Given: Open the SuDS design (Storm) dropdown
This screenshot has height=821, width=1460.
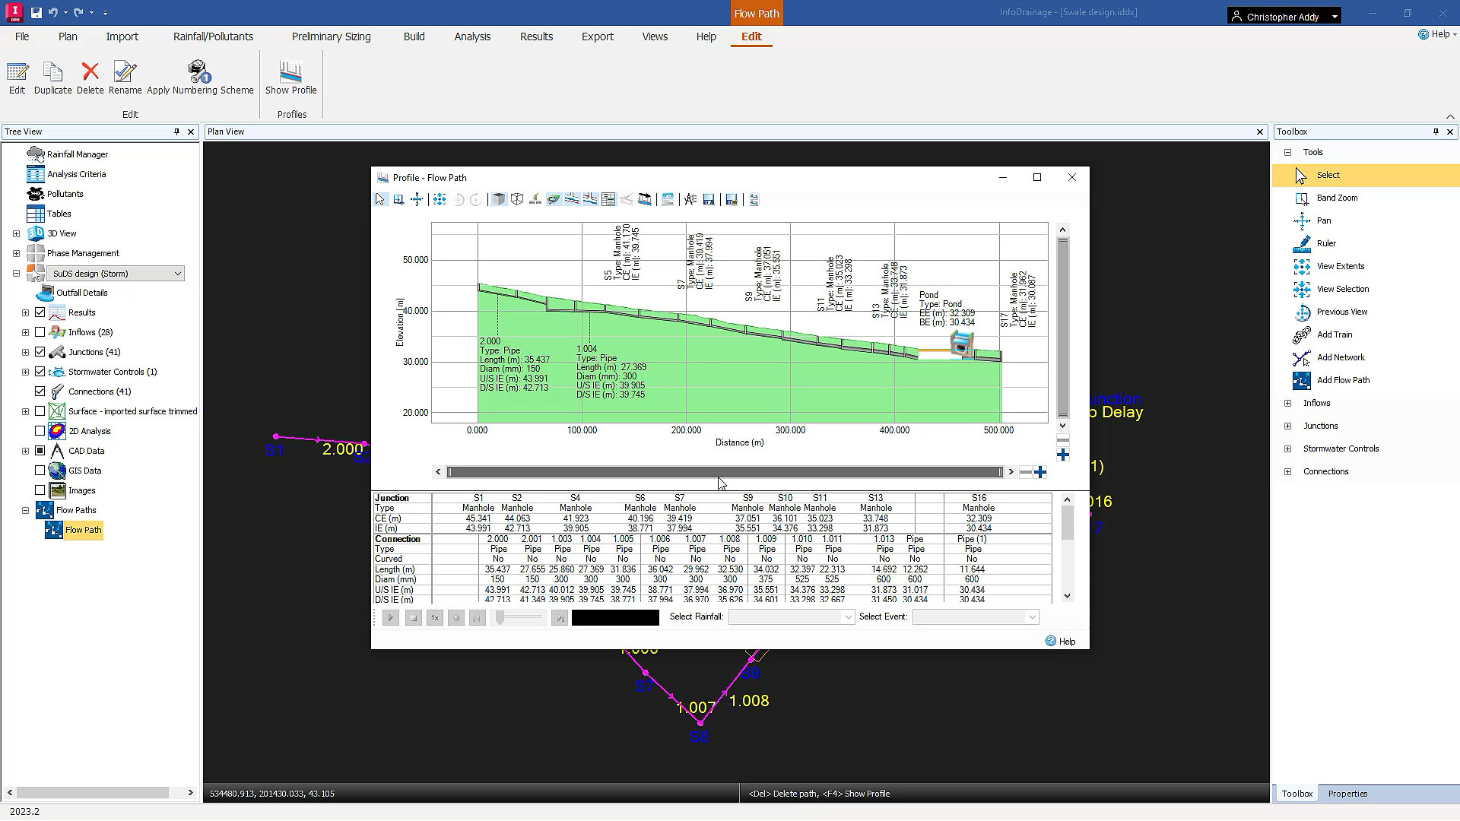Looking at the screenshot, I should tap(177, 274).
